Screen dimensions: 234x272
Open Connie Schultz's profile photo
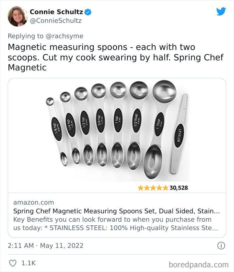[18, 16]
